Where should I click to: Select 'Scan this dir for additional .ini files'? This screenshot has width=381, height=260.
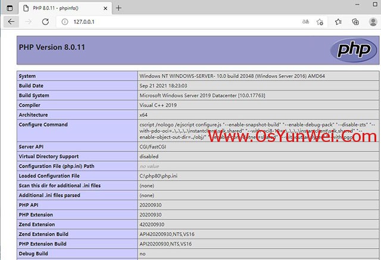(60, 185)
